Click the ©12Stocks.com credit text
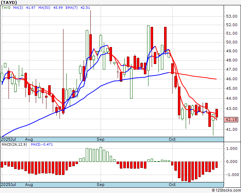 tap(226, 191)
